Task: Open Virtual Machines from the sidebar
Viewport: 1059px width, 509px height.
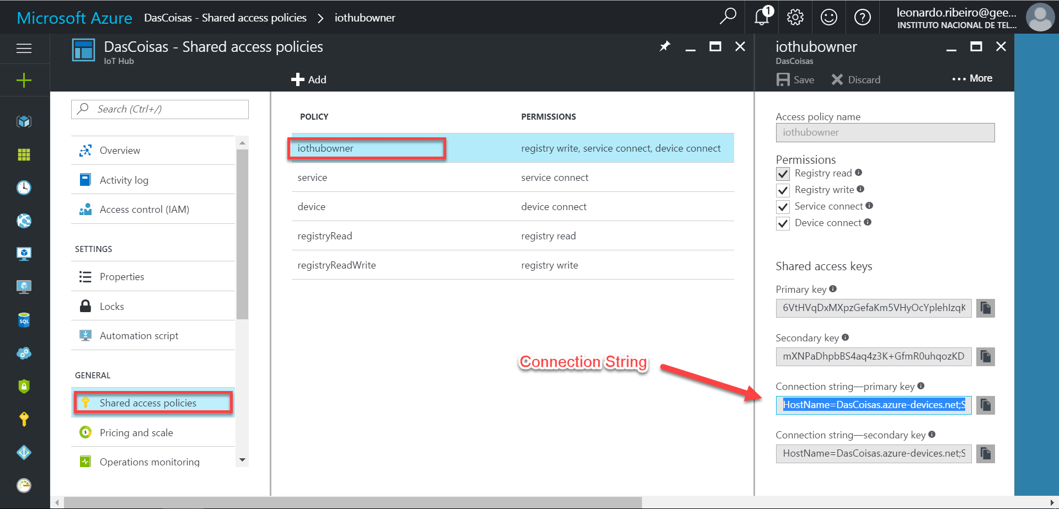Action: click(24, 254)
